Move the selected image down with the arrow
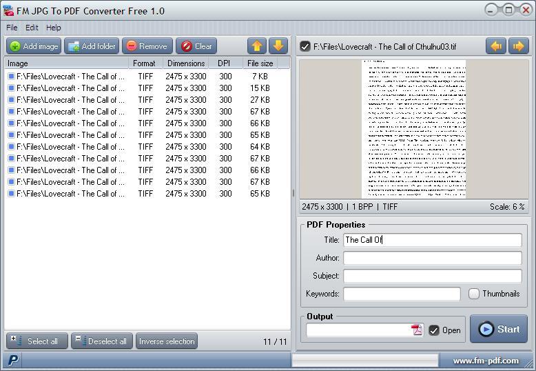 278,46
